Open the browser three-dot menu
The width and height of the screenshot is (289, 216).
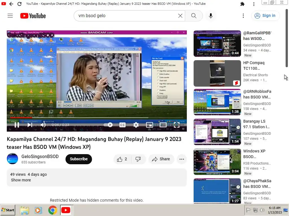tap(254, 4)
